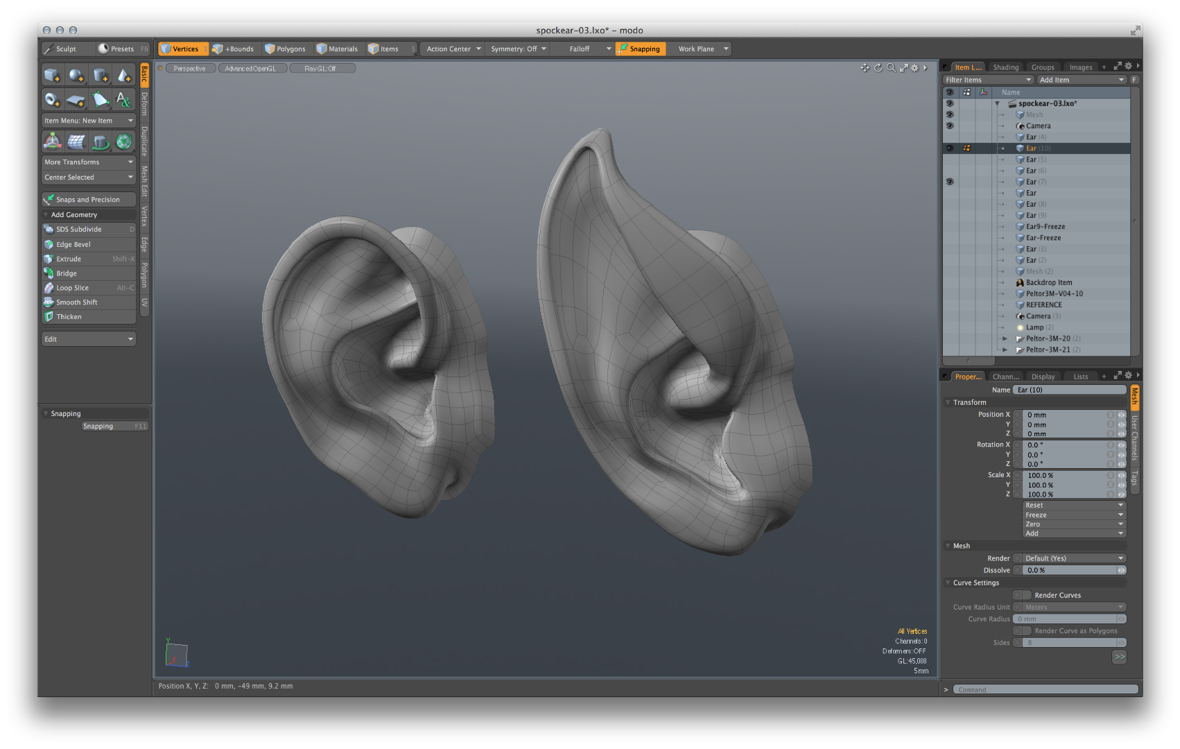1180x749 pixels.
Task: Open the Symmetry: Off dropdown
Action: 519,49
